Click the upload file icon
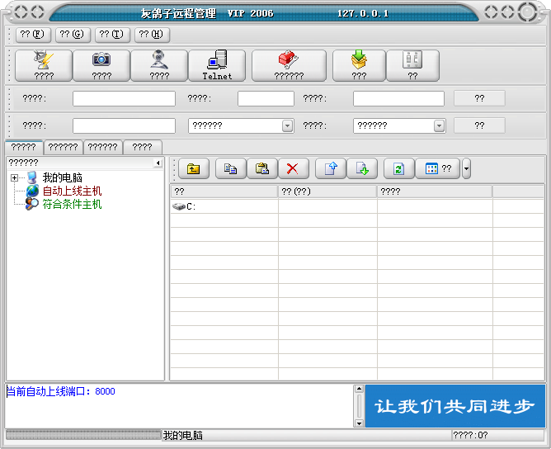Viewport: 551px width, 449px height. pos(330,168)
